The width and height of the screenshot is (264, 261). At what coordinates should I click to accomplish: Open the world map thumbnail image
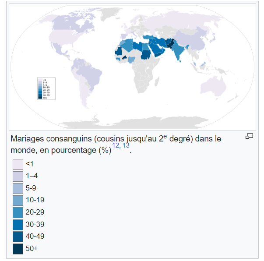pyautogui.click(x=132, y=67)
